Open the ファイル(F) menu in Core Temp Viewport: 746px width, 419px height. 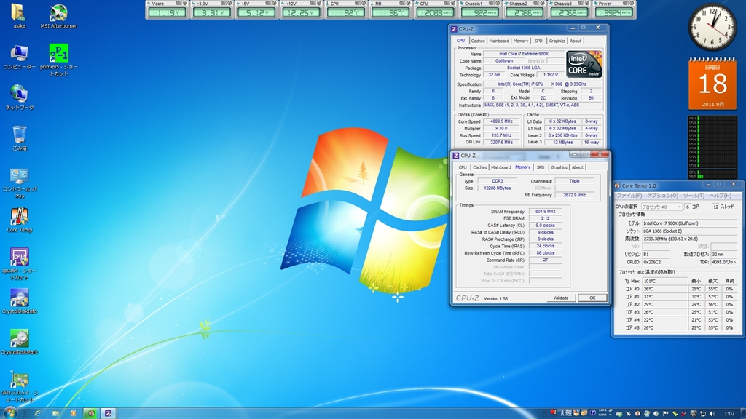pyautogui.click(x=631, y=196)
